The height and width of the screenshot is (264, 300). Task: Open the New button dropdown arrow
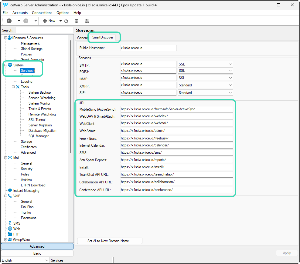pos(60,21)
